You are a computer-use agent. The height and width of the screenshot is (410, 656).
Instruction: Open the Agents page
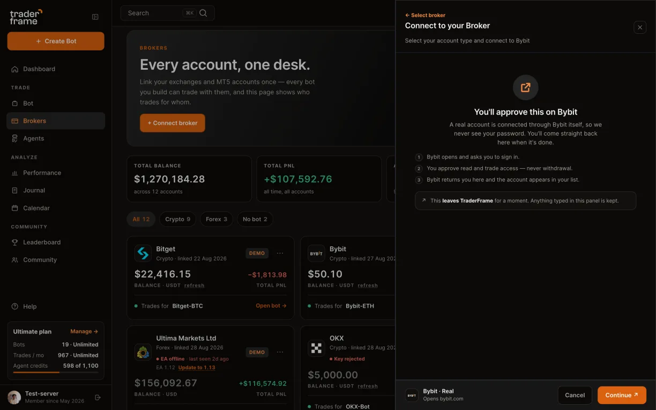(x=56, y=139)
